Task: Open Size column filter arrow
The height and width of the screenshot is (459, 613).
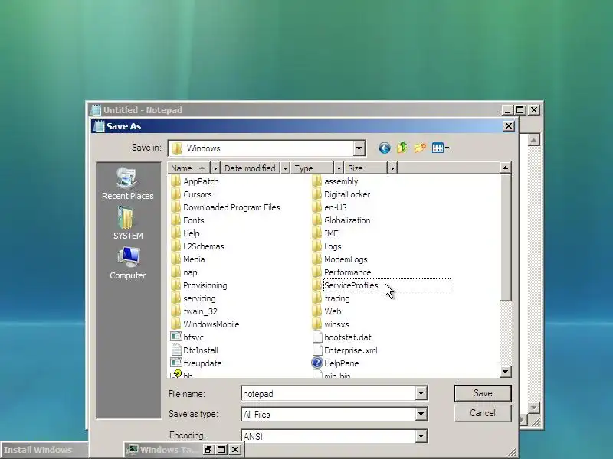Action: 392,168
